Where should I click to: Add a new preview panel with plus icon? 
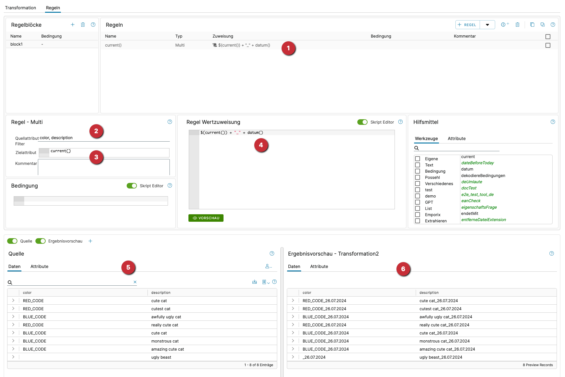point(90,241)
